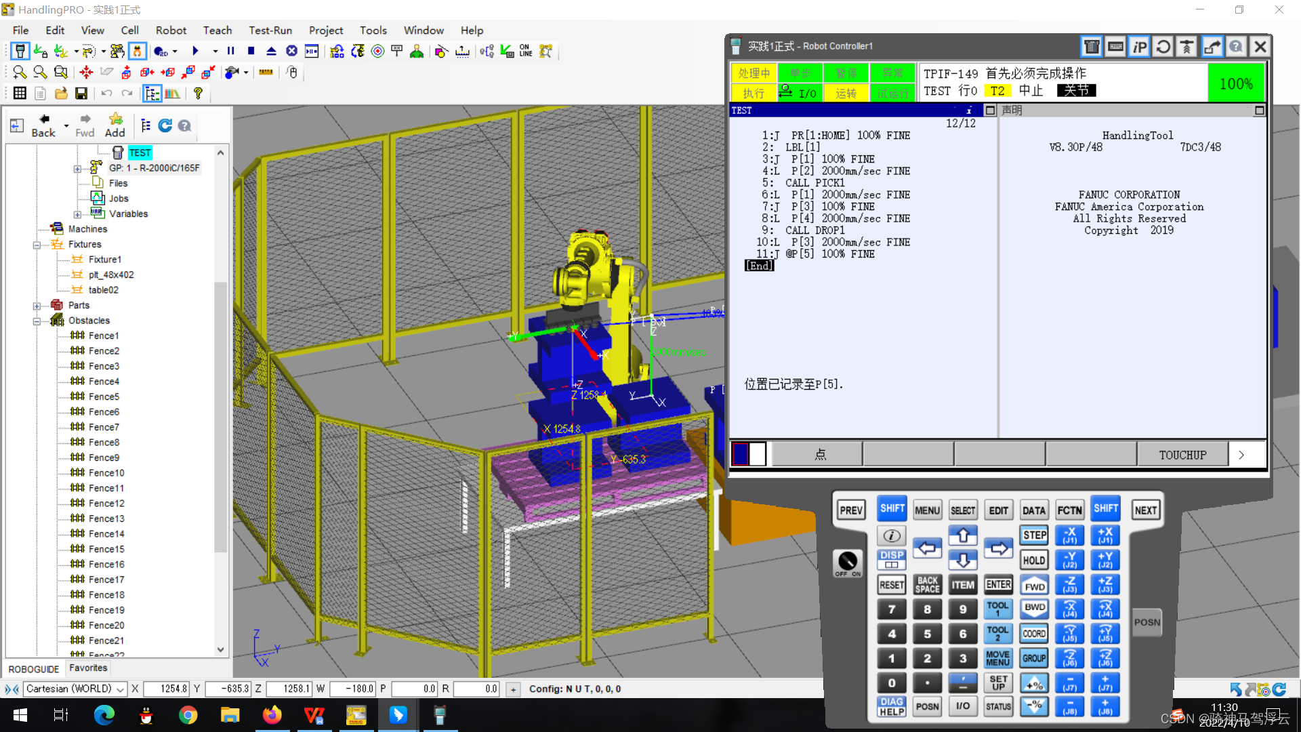Open the Tools menu

point(373,30)
